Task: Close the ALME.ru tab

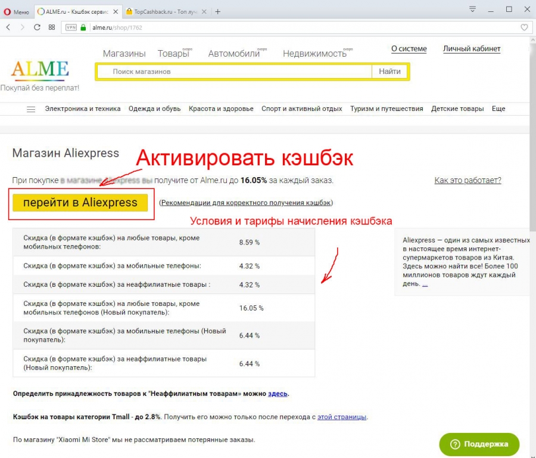Action: pos(116,12)
